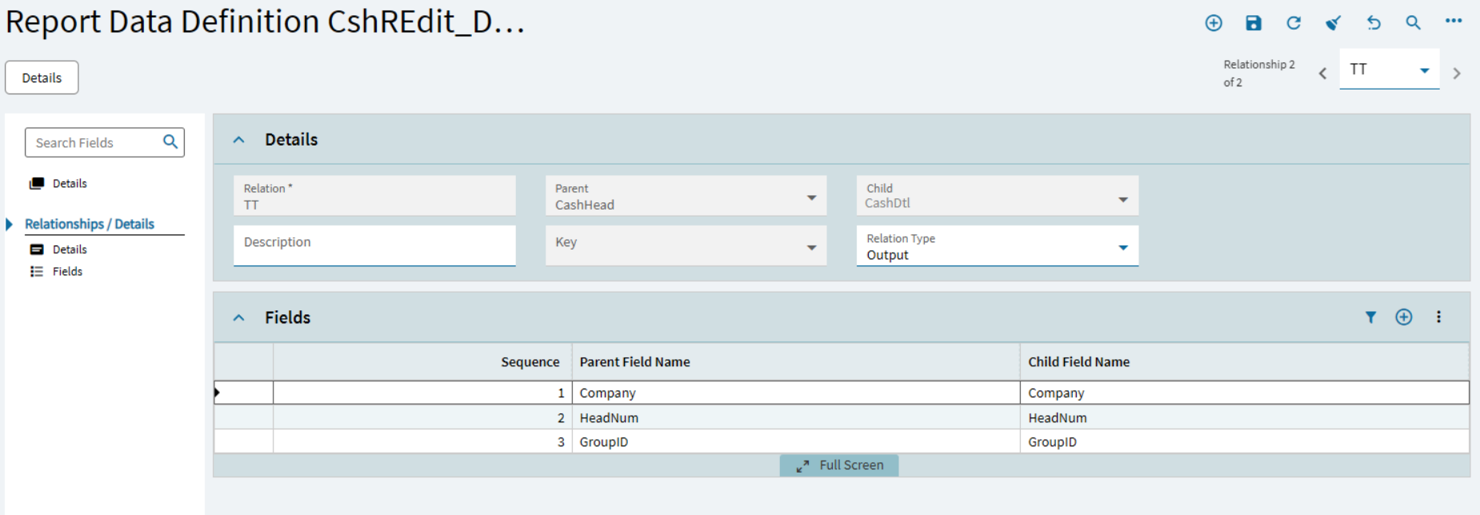Click the Save icon in top toolbar
The image size is (1480, 515).
click(x=1254, y=23)
